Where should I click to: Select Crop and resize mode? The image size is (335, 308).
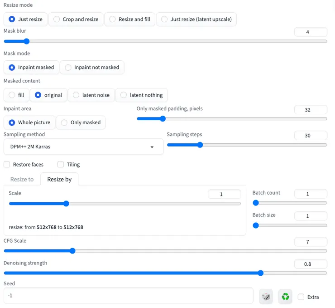(x=76, y=19)
